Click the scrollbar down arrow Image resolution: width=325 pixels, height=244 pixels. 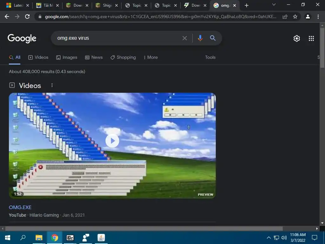pyautogui.click(x=322, y=223)
